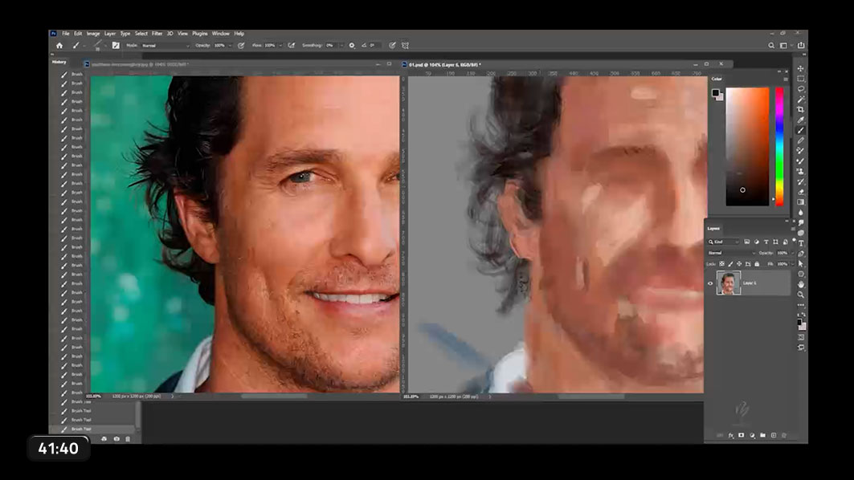Click the rainbow hue slider in Color panel
Screen dimensions: 854x480
pyautogui.click(x=778, y=144)
